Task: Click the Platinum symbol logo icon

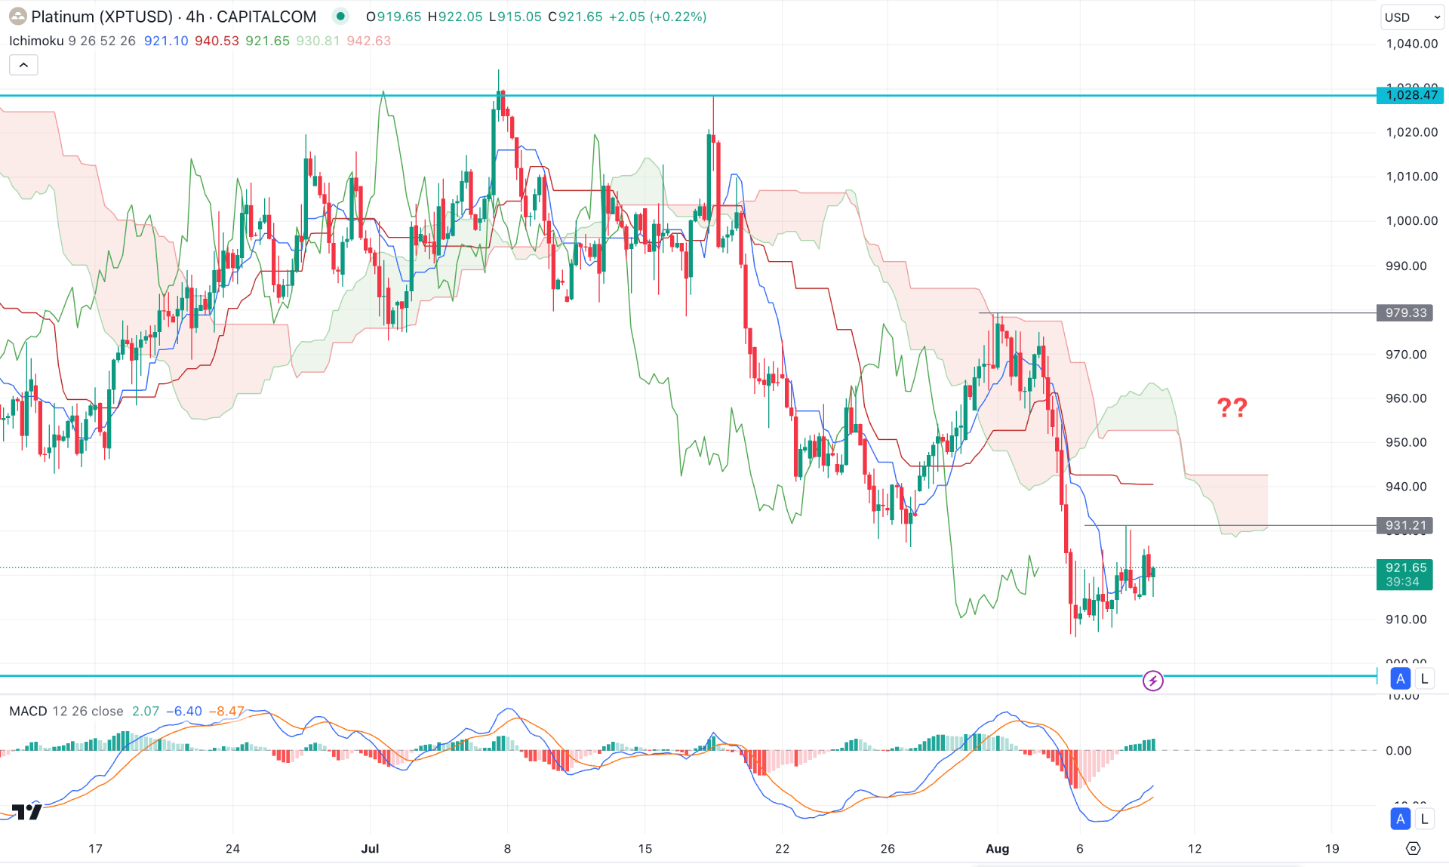Action: coord(17,17)
